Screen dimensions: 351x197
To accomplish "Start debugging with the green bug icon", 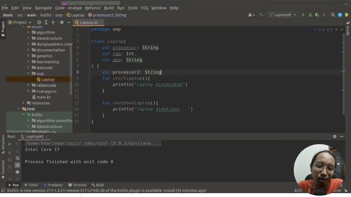I will [310, 15].
